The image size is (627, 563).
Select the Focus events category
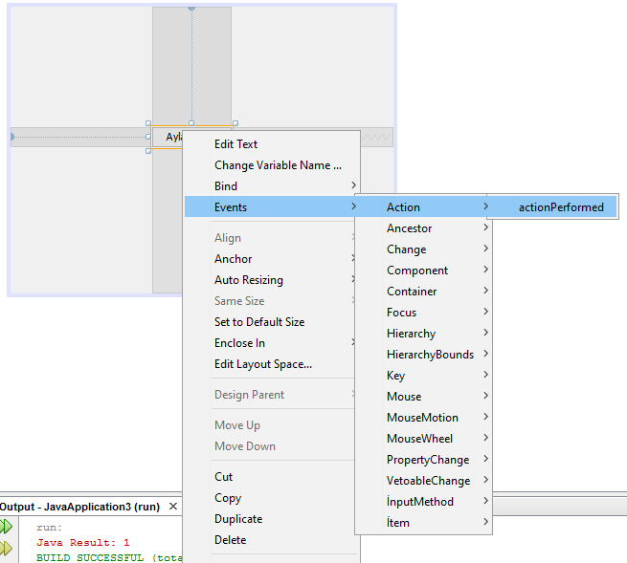[x=423, y=313]
